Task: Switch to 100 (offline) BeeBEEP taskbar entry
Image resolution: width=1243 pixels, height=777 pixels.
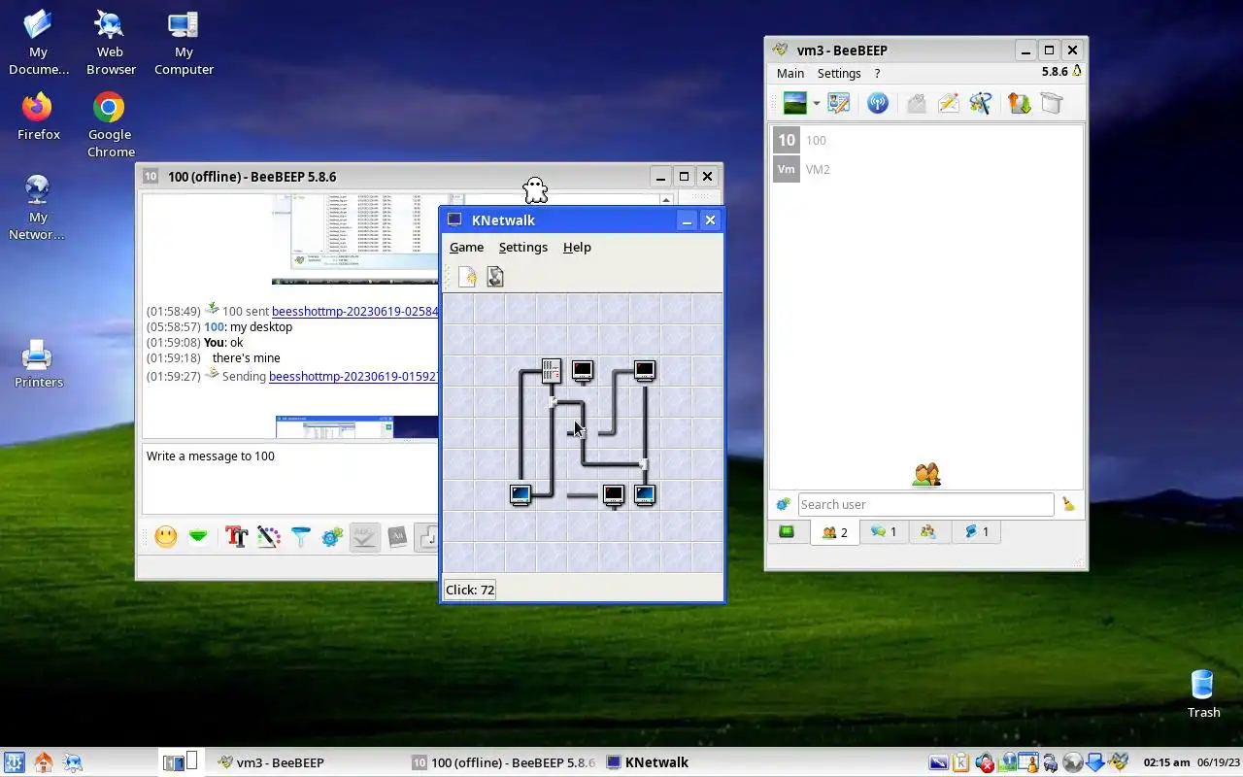Action: point(503,762)
